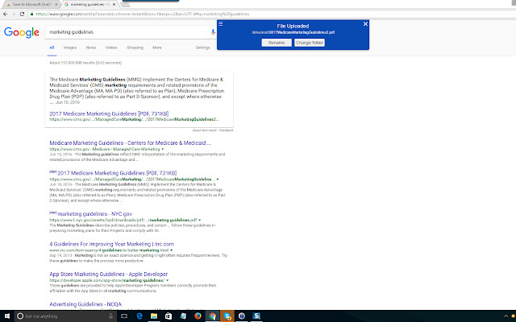This screenshot has width=516, height=322.
Task: Switch to News search tab
Action: (x=91, y=47)
